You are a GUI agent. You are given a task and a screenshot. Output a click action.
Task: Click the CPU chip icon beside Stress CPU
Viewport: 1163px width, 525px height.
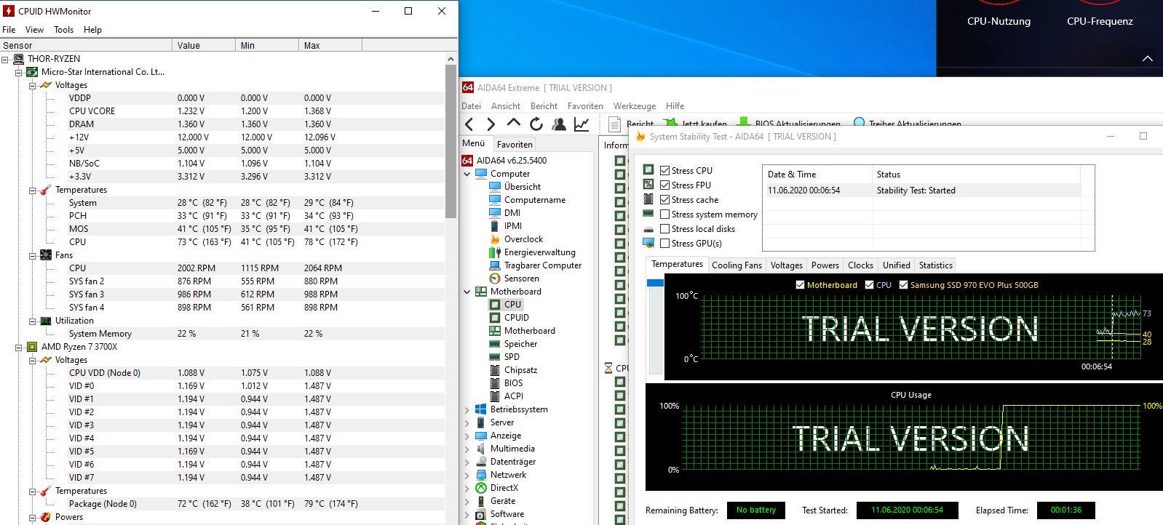[x=648, y=169]
